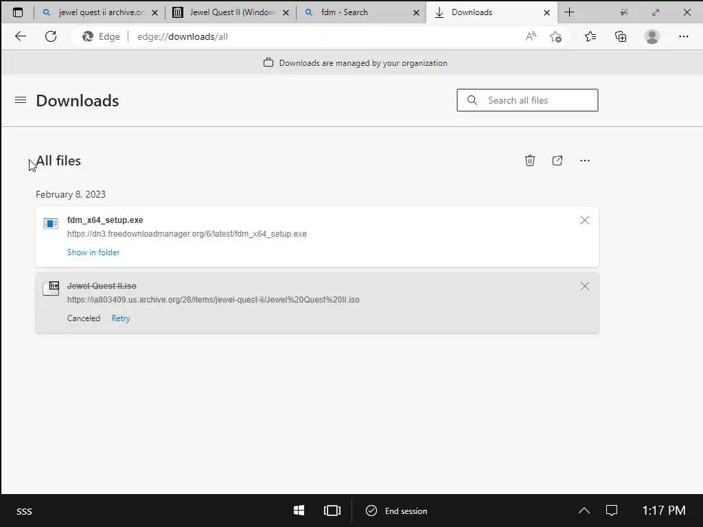
Task: Click the Jewel Quest II.iso file name
Action: coord(102,286)
